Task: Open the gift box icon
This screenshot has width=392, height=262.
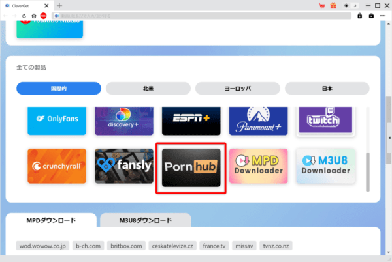Action: pos(333,5)
